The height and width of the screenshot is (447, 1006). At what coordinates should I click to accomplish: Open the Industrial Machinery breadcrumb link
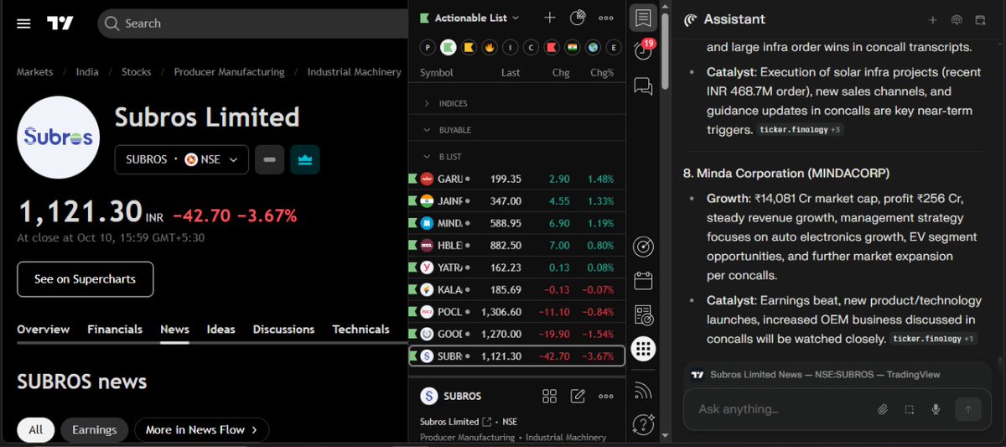tap(354, 72)
